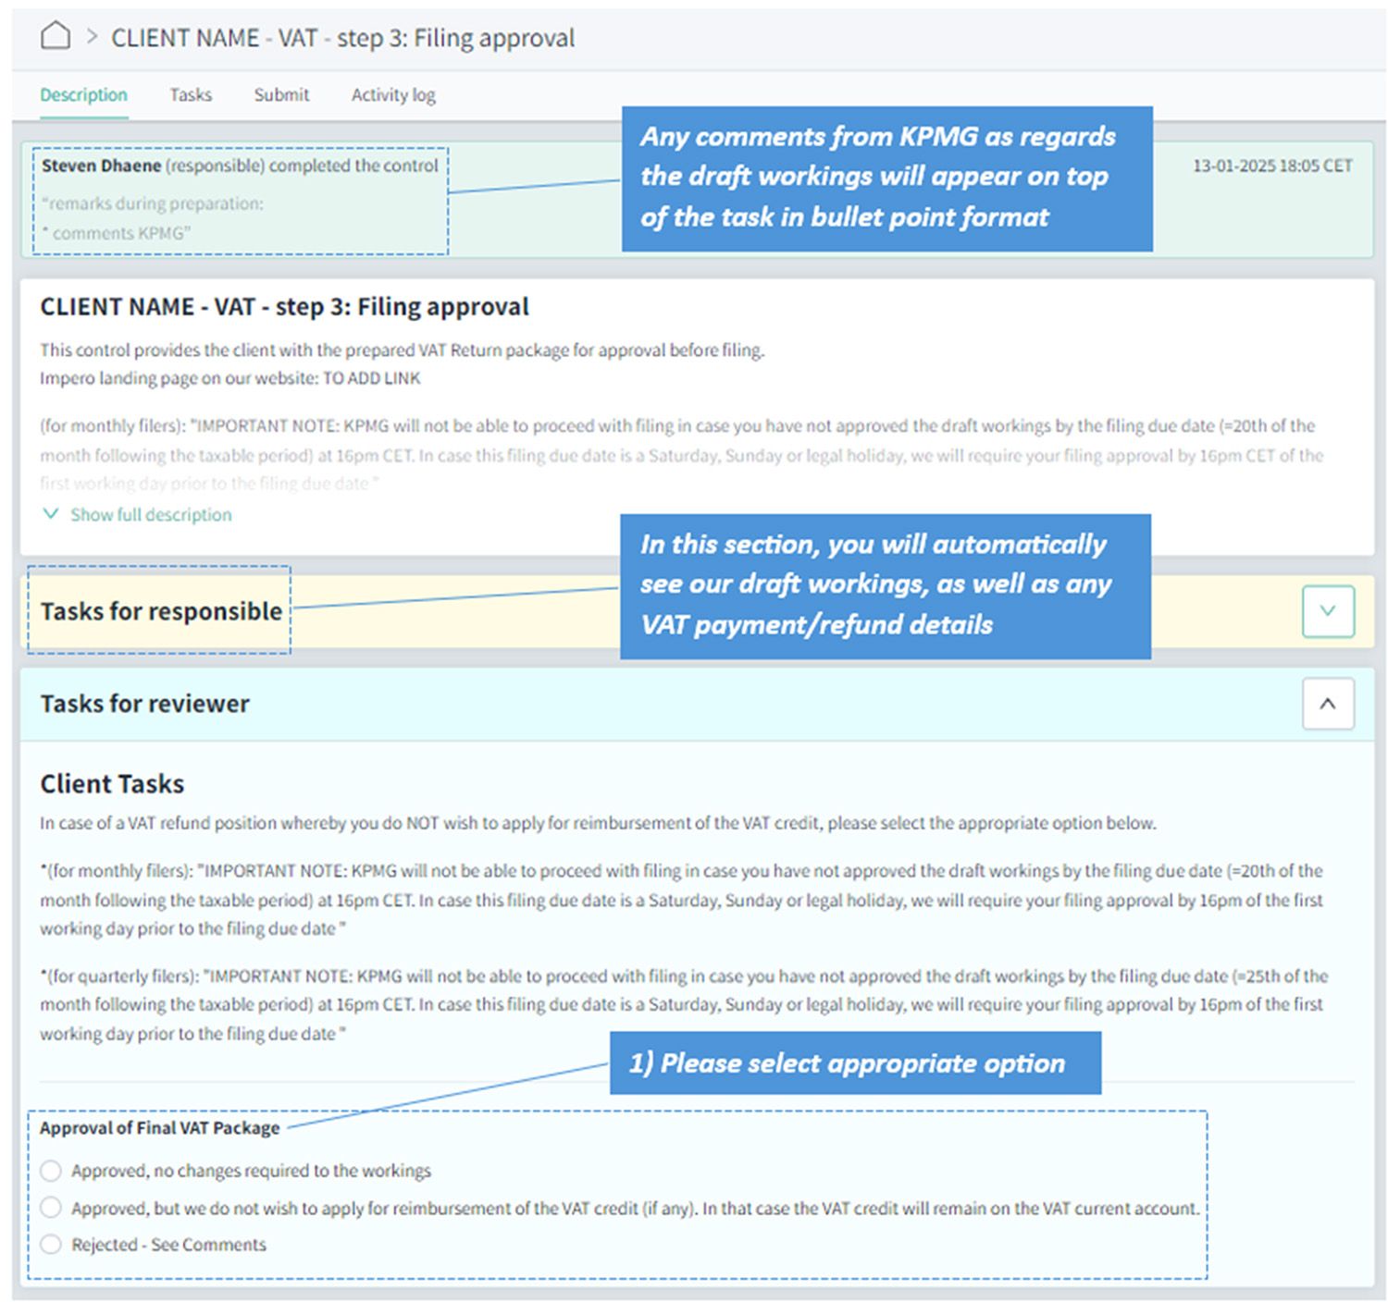The width and height of the screenshot is (1388, 1302).
Task: Select 'Rejected - See Comments' option
Action: tap(51, 1245)
